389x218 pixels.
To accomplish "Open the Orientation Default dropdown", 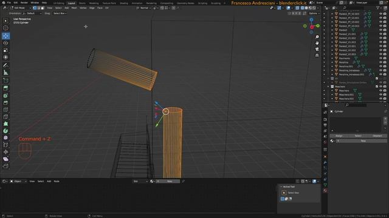I will [x=32, y=13].
